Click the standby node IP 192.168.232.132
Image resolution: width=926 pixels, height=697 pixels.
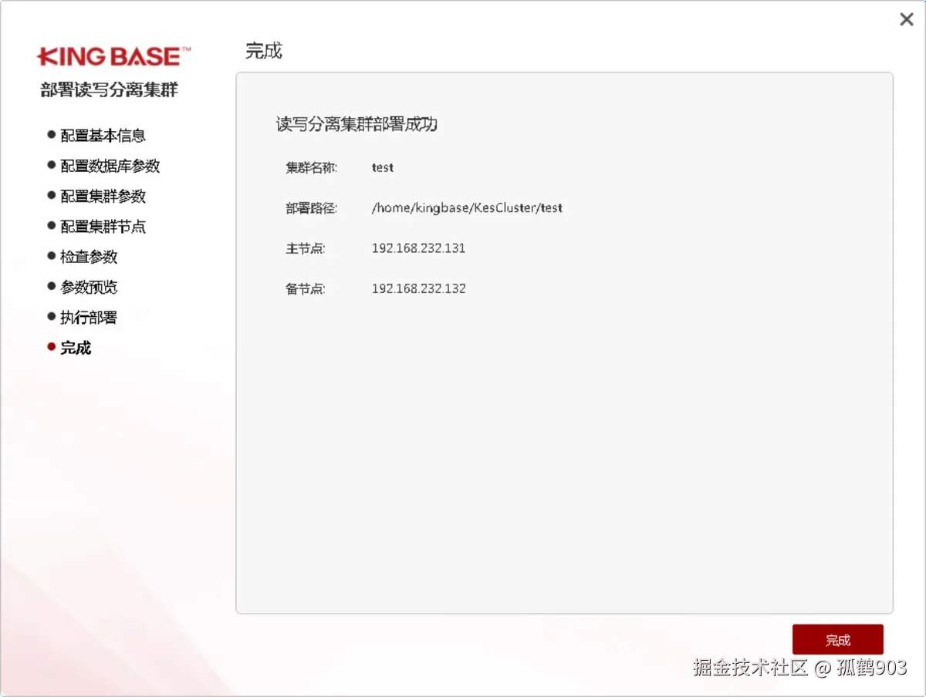tap(418, 288)
